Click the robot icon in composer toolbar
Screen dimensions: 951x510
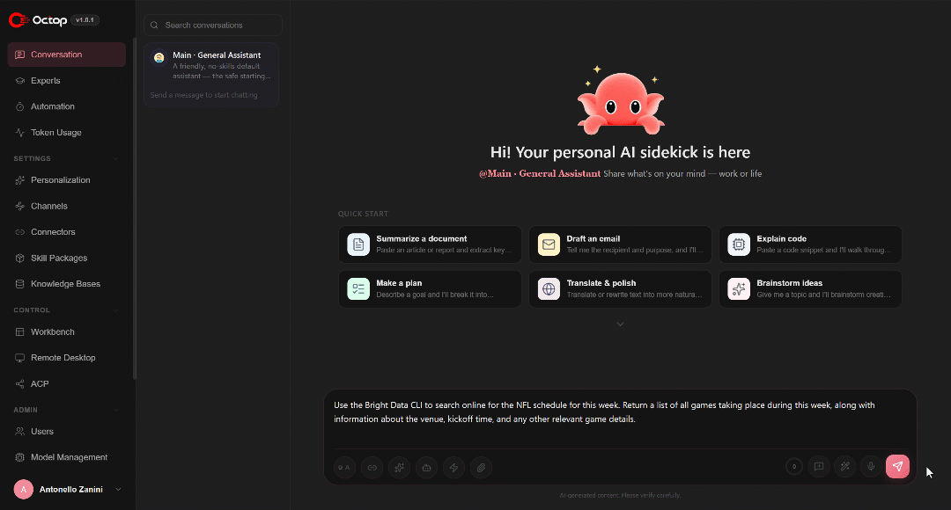pyautogui.click(x=426, y=468)
